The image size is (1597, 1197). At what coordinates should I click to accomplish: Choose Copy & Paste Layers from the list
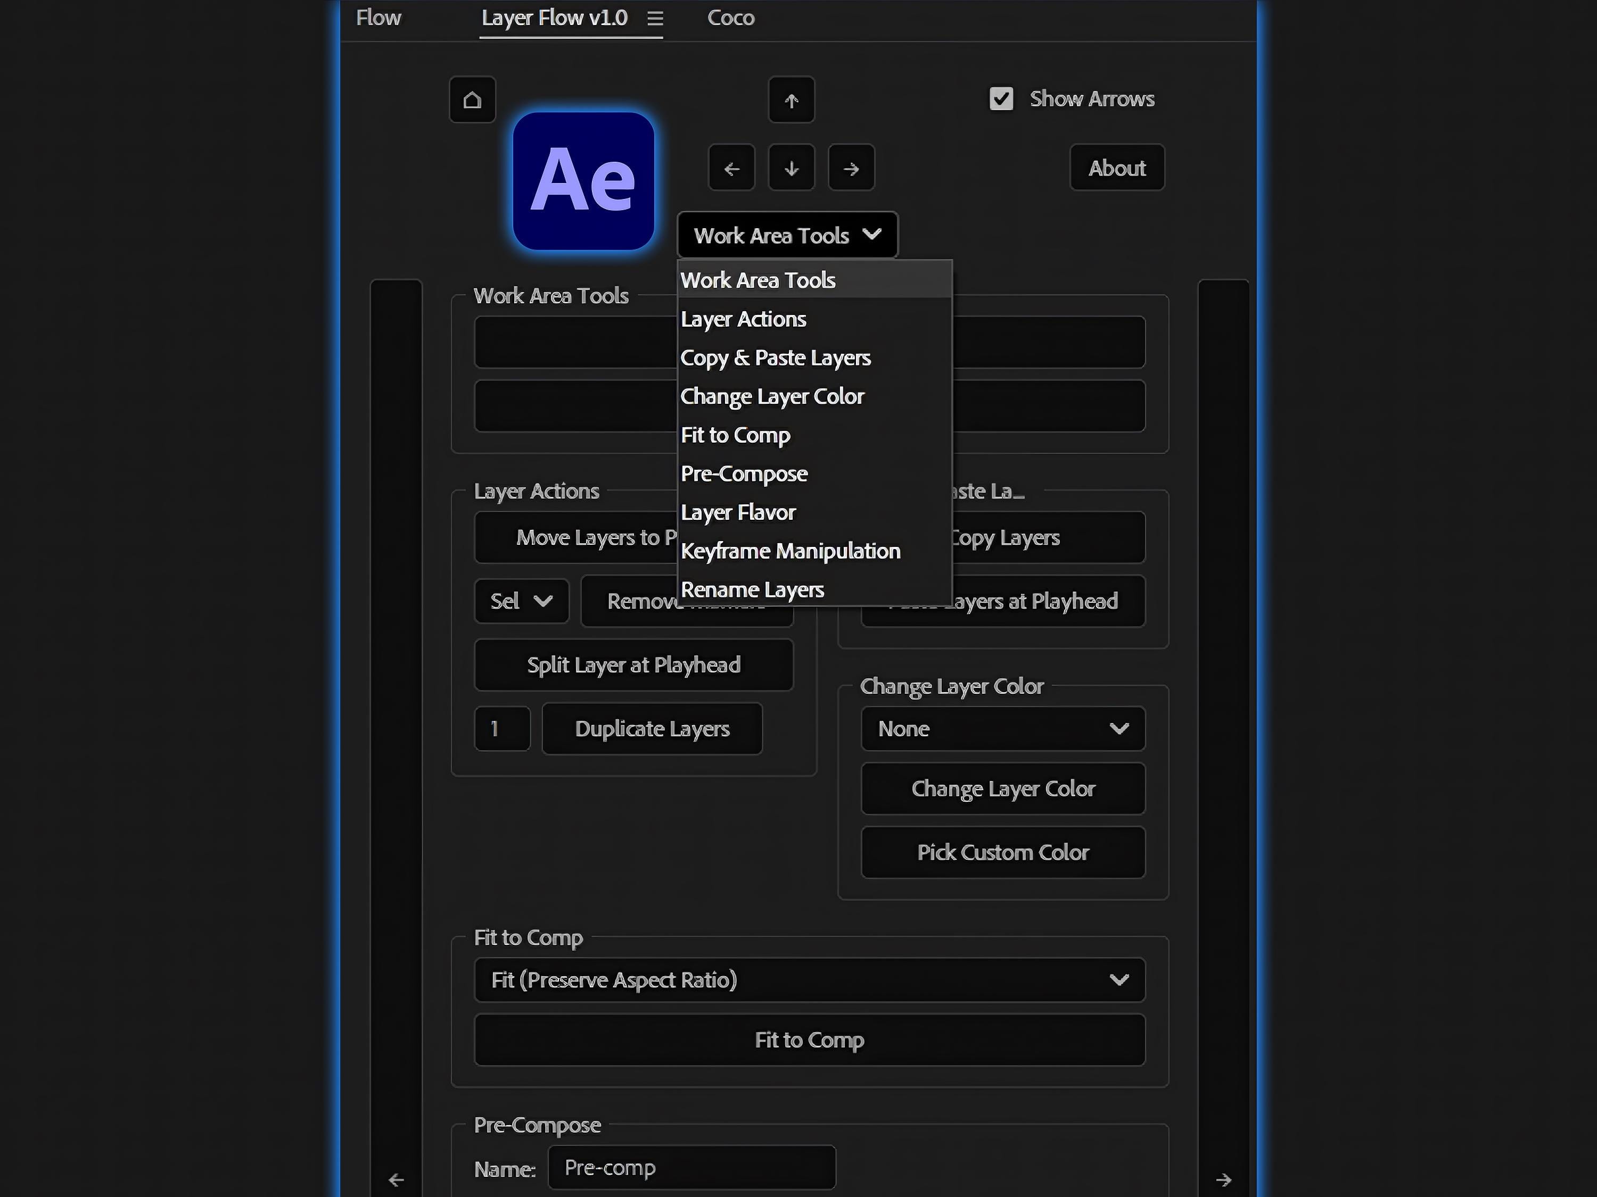click(815, 358)
